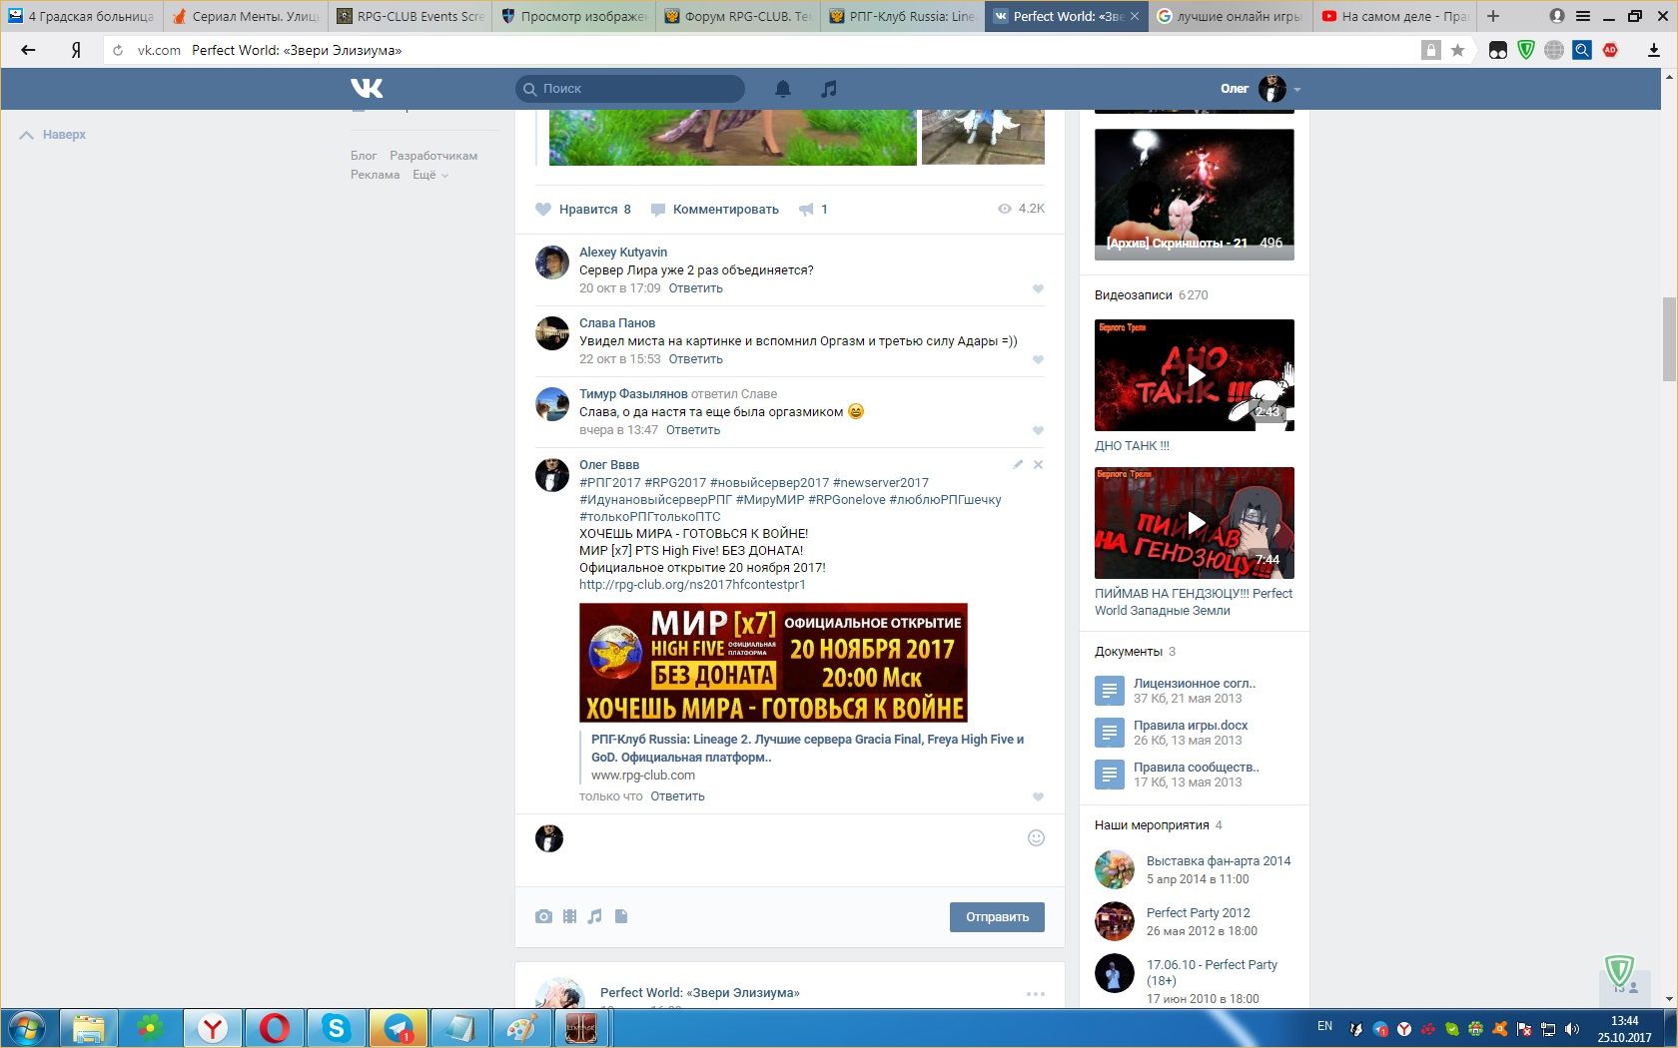The image size is (1678, 1048).
Task: Open the taskbar volume speaker icon
Action: (1572, 1029)
